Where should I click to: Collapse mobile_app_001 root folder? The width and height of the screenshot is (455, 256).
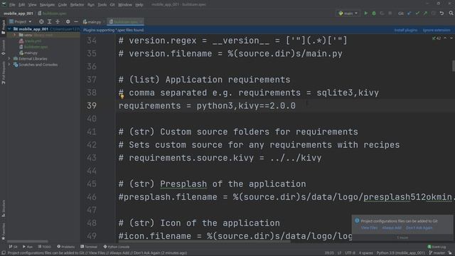tap(9, 29)
